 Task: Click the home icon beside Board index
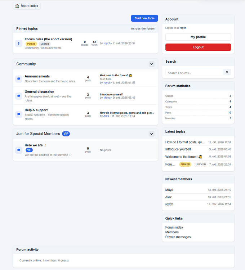point(17,6)
